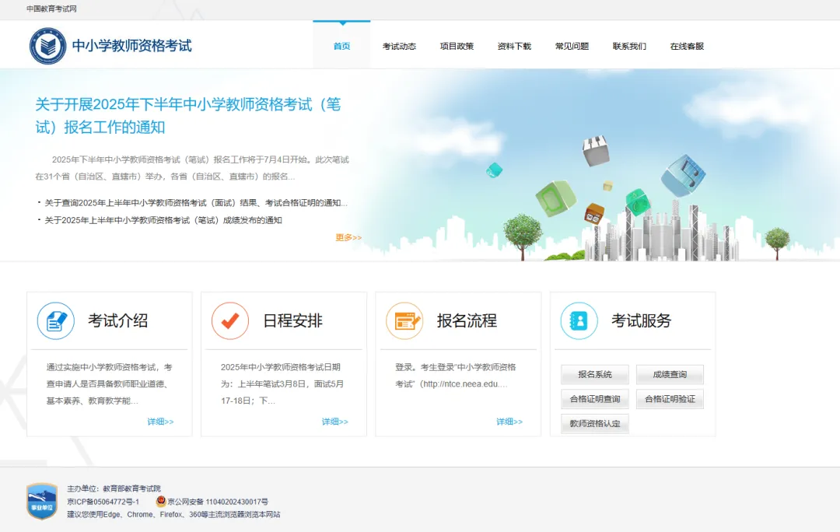Expand the news list via 更多>>
The height and width of the screenshot is (532, 840).
(348, 238)
